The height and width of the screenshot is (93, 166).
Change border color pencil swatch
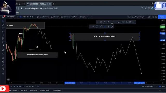coord(105,22)
